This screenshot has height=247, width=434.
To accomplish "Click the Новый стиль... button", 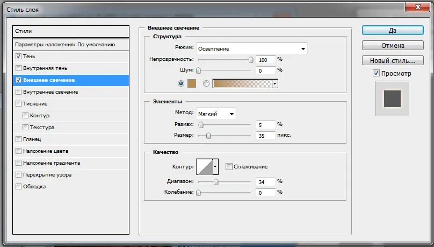I will [x=393, y=60].
